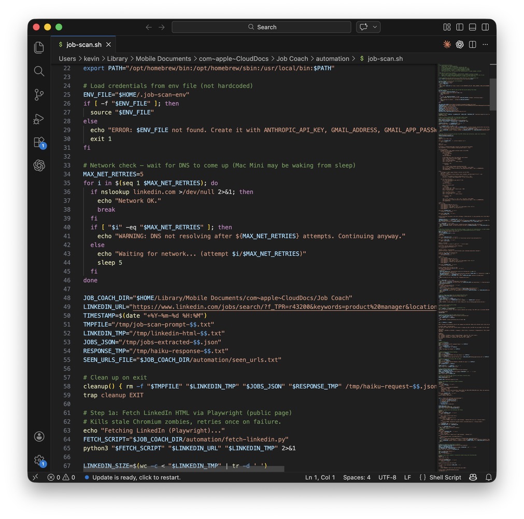
Task: Click 'exit 1' on line 30
Action: [101, 139]
